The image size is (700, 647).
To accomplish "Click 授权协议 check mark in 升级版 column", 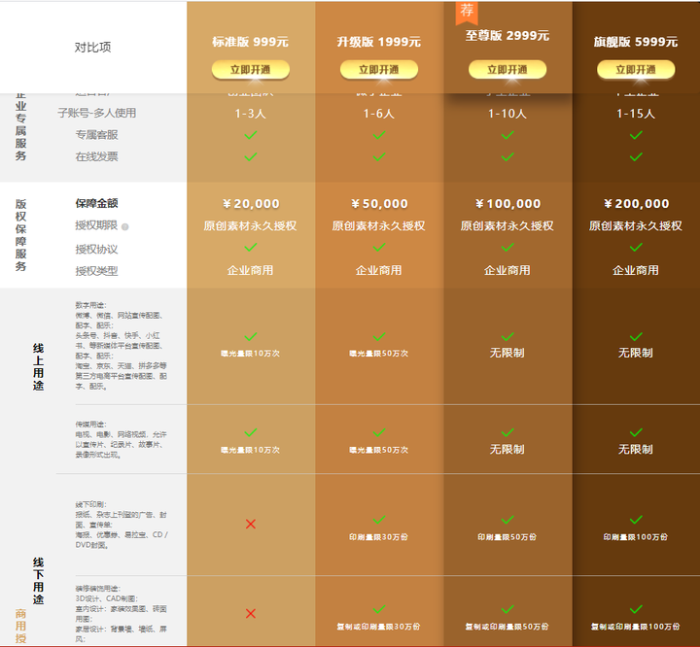I will 379,247.
